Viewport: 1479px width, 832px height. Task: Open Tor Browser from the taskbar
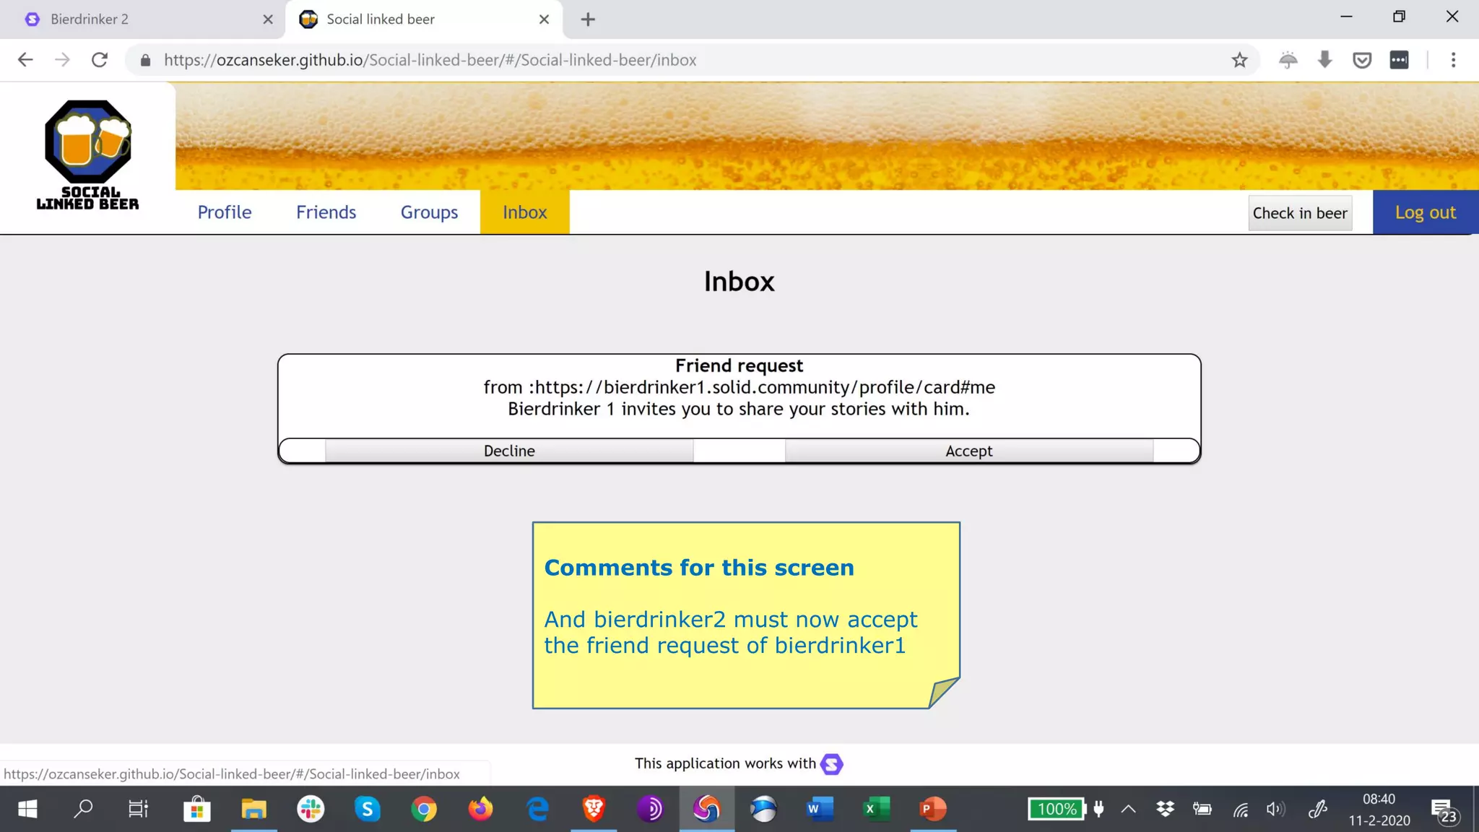tap(650, 809)
